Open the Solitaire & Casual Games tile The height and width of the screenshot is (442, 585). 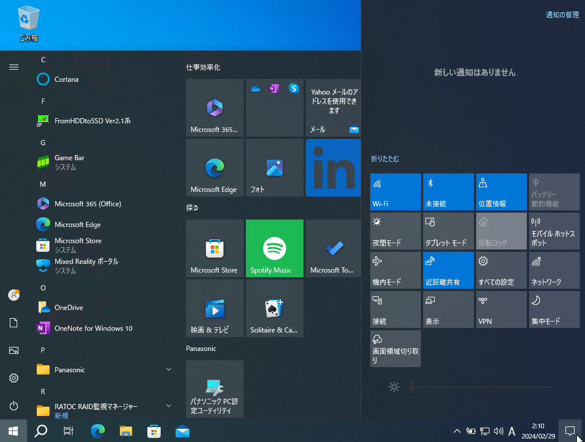[x=275, y=308]
